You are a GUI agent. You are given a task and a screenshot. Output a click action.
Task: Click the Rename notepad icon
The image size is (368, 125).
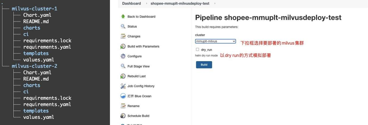pos(123,106)
